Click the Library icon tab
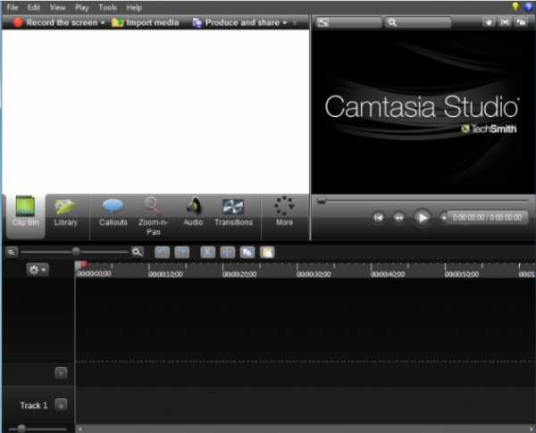The width and height of the screenshot is (536, 433). point(65,212)
